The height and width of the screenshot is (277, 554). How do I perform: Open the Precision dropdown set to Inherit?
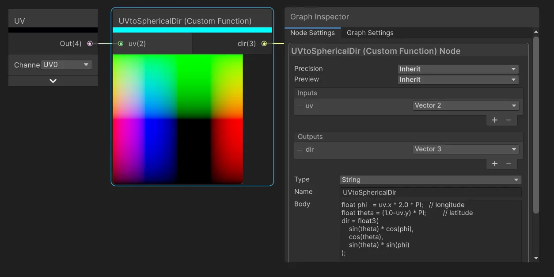tap(458, 69)
